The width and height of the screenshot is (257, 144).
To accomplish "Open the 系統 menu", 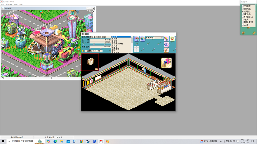I will (3, 4).
